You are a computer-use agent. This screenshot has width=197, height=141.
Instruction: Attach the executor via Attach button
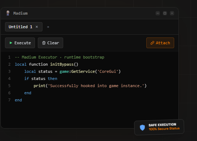[x=160, y=43]
